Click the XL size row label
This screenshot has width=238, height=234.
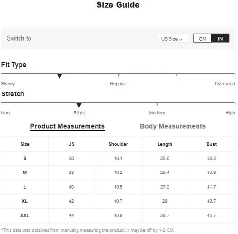click(25, 201)
